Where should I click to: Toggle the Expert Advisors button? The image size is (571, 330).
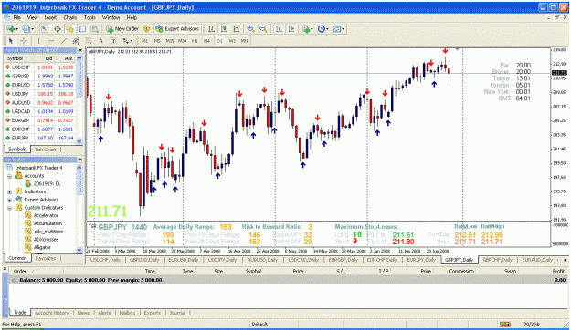coord(177,28)
